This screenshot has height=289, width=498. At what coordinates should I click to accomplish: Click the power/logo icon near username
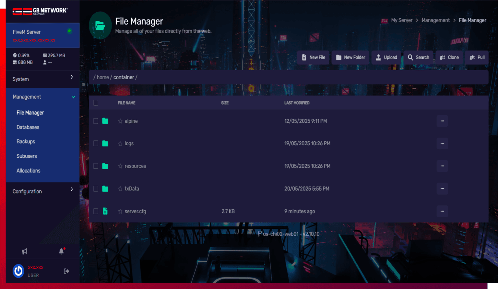(x=18, y=271)
